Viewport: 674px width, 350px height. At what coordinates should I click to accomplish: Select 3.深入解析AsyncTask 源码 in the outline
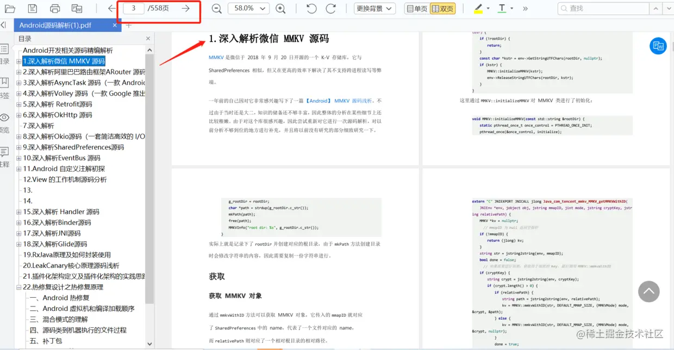pyautogui.click(x=84, y=83)
